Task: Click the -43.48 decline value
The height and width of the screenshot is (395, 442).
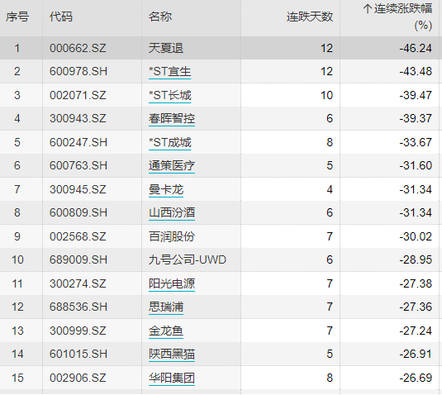Action: (x=416, y=72)
